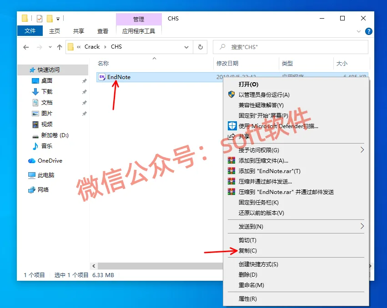
Task: Open the Help question mark icon
Action: pyautogui.click(x=368, y=31)
